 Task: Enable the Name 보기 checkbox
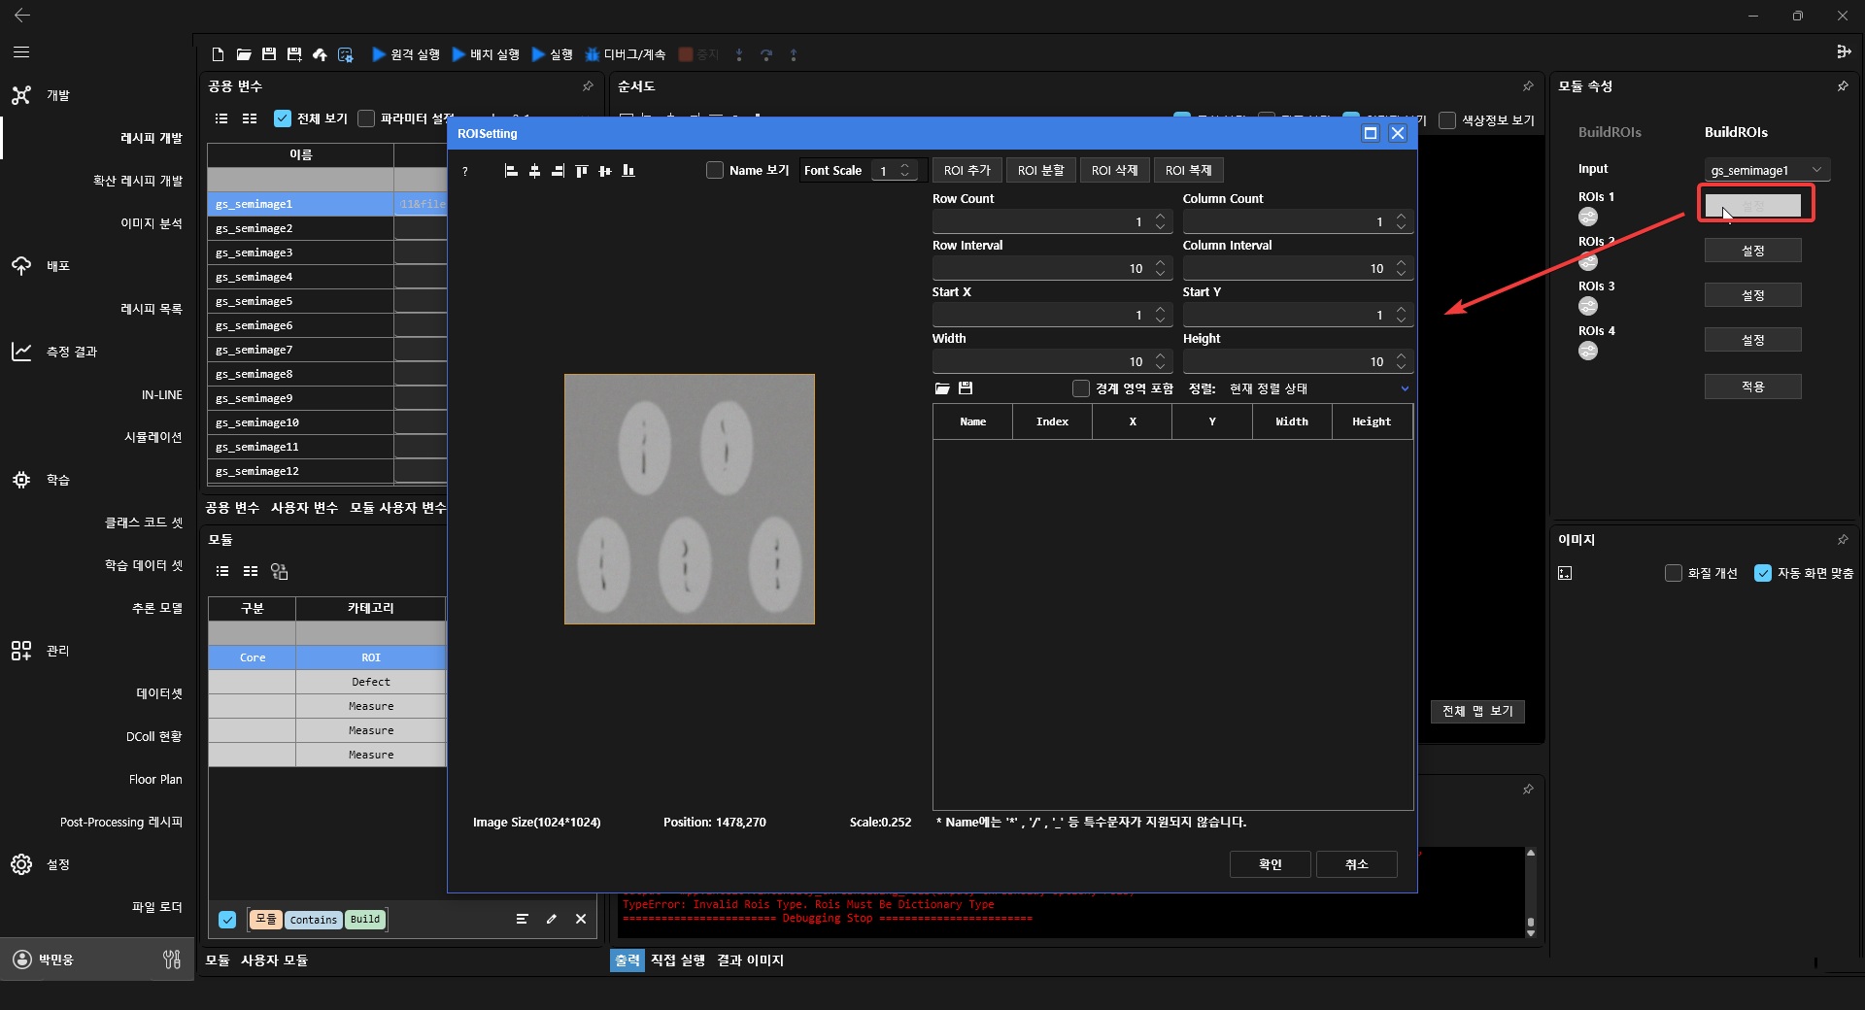(x=715, y=170)
